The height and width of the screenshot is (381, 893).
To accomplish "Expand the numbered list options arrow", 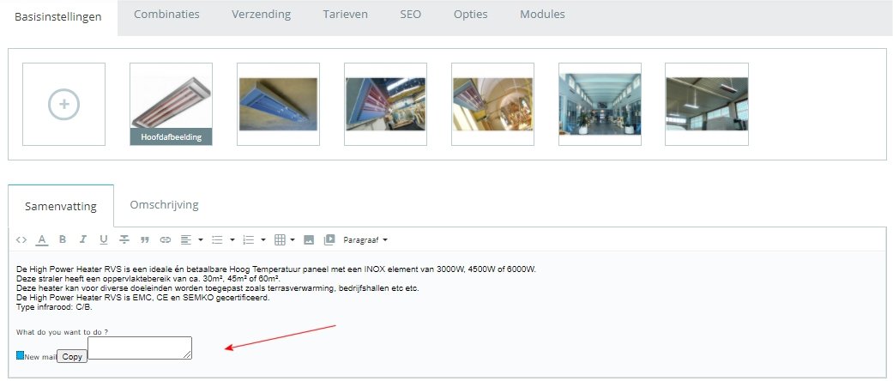I will point(263,239).
